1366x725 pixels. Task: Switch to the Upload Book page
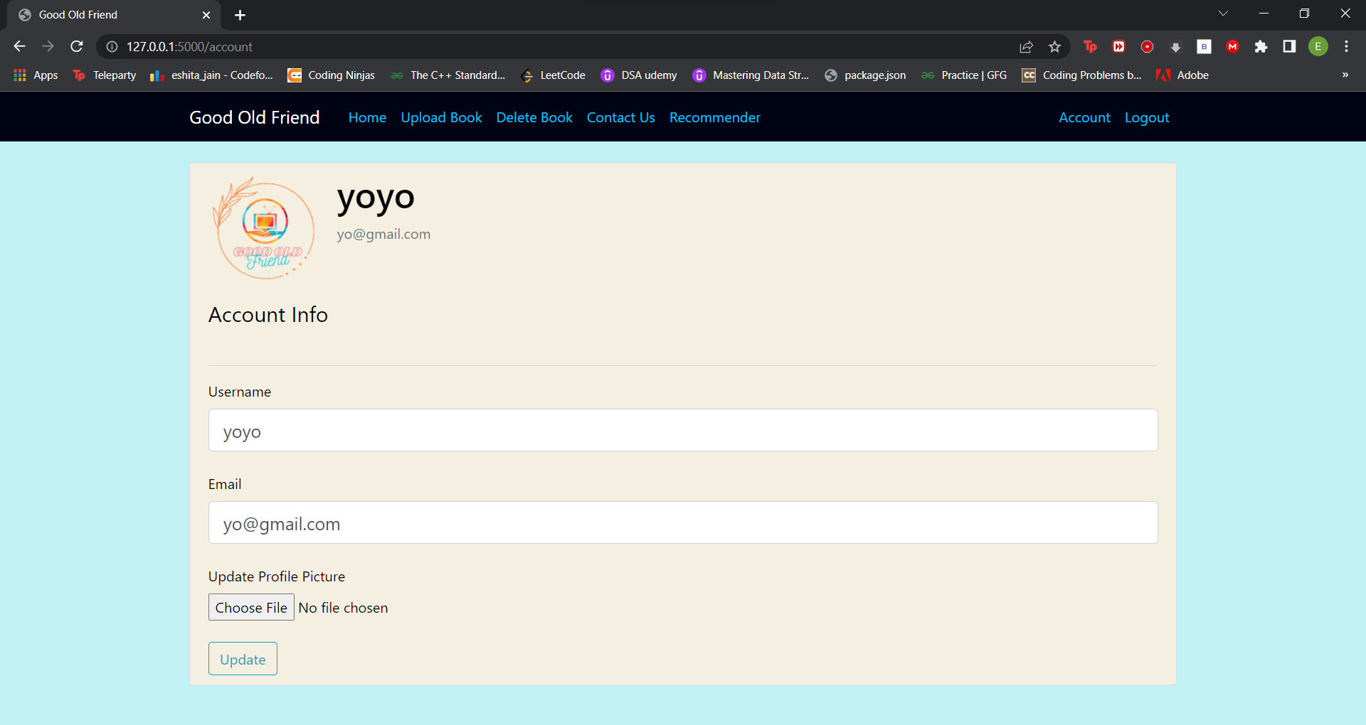click(441, 117)
